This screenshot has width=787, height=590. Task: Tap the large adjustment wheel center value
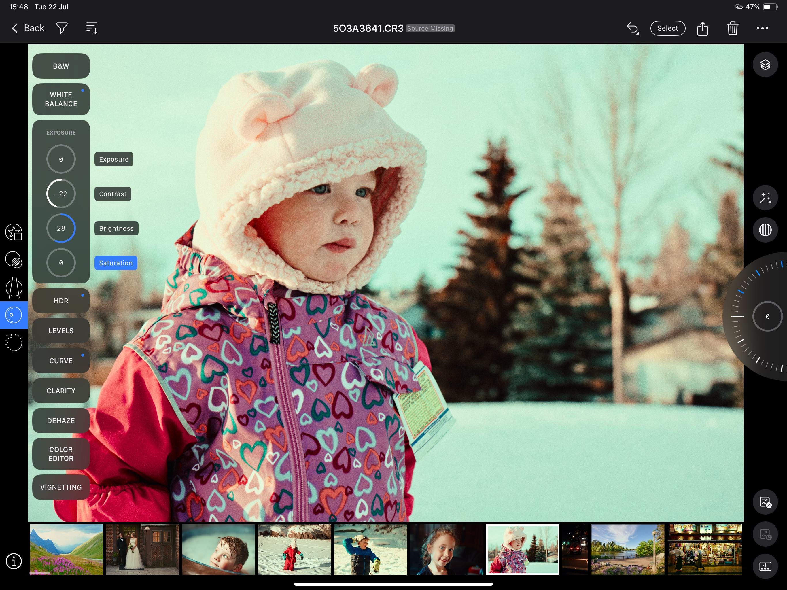pos(767,316)
